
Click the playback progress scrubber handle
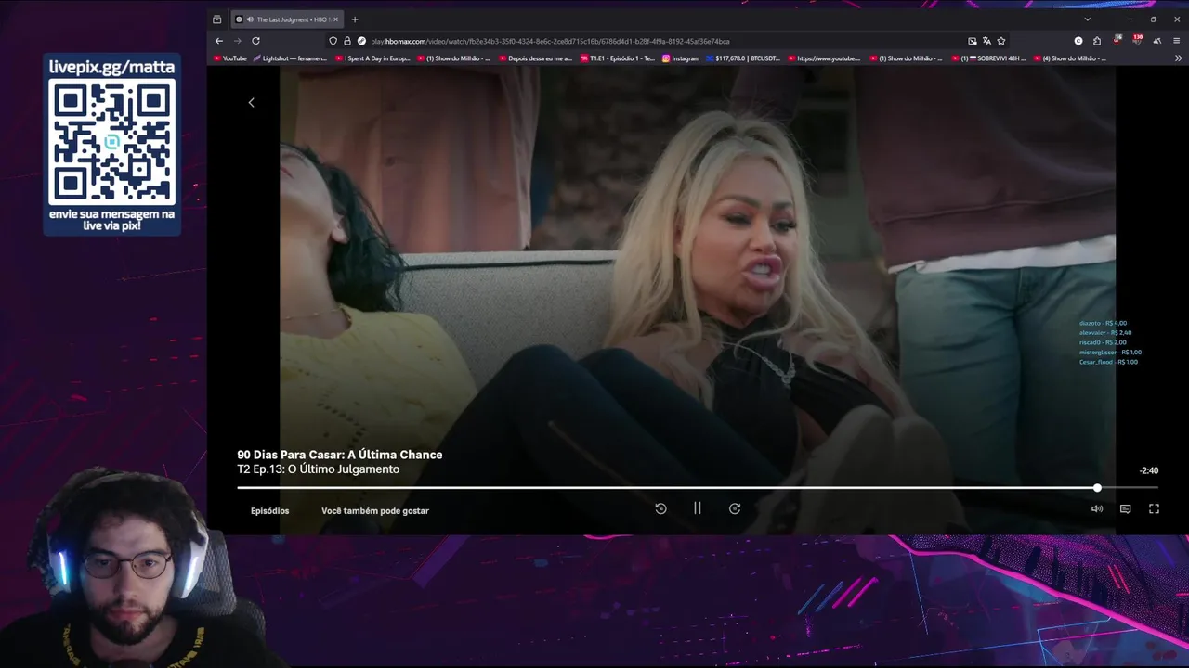1097,488
